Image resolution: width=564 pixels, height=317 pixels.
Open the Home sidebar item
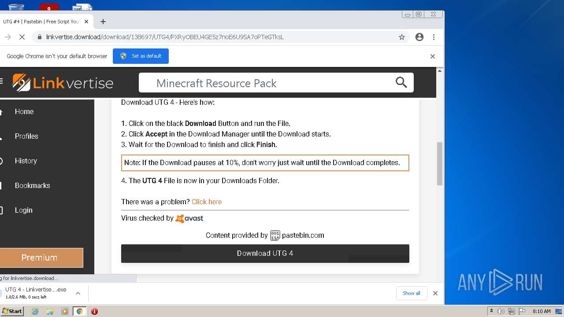coord(24,112)
